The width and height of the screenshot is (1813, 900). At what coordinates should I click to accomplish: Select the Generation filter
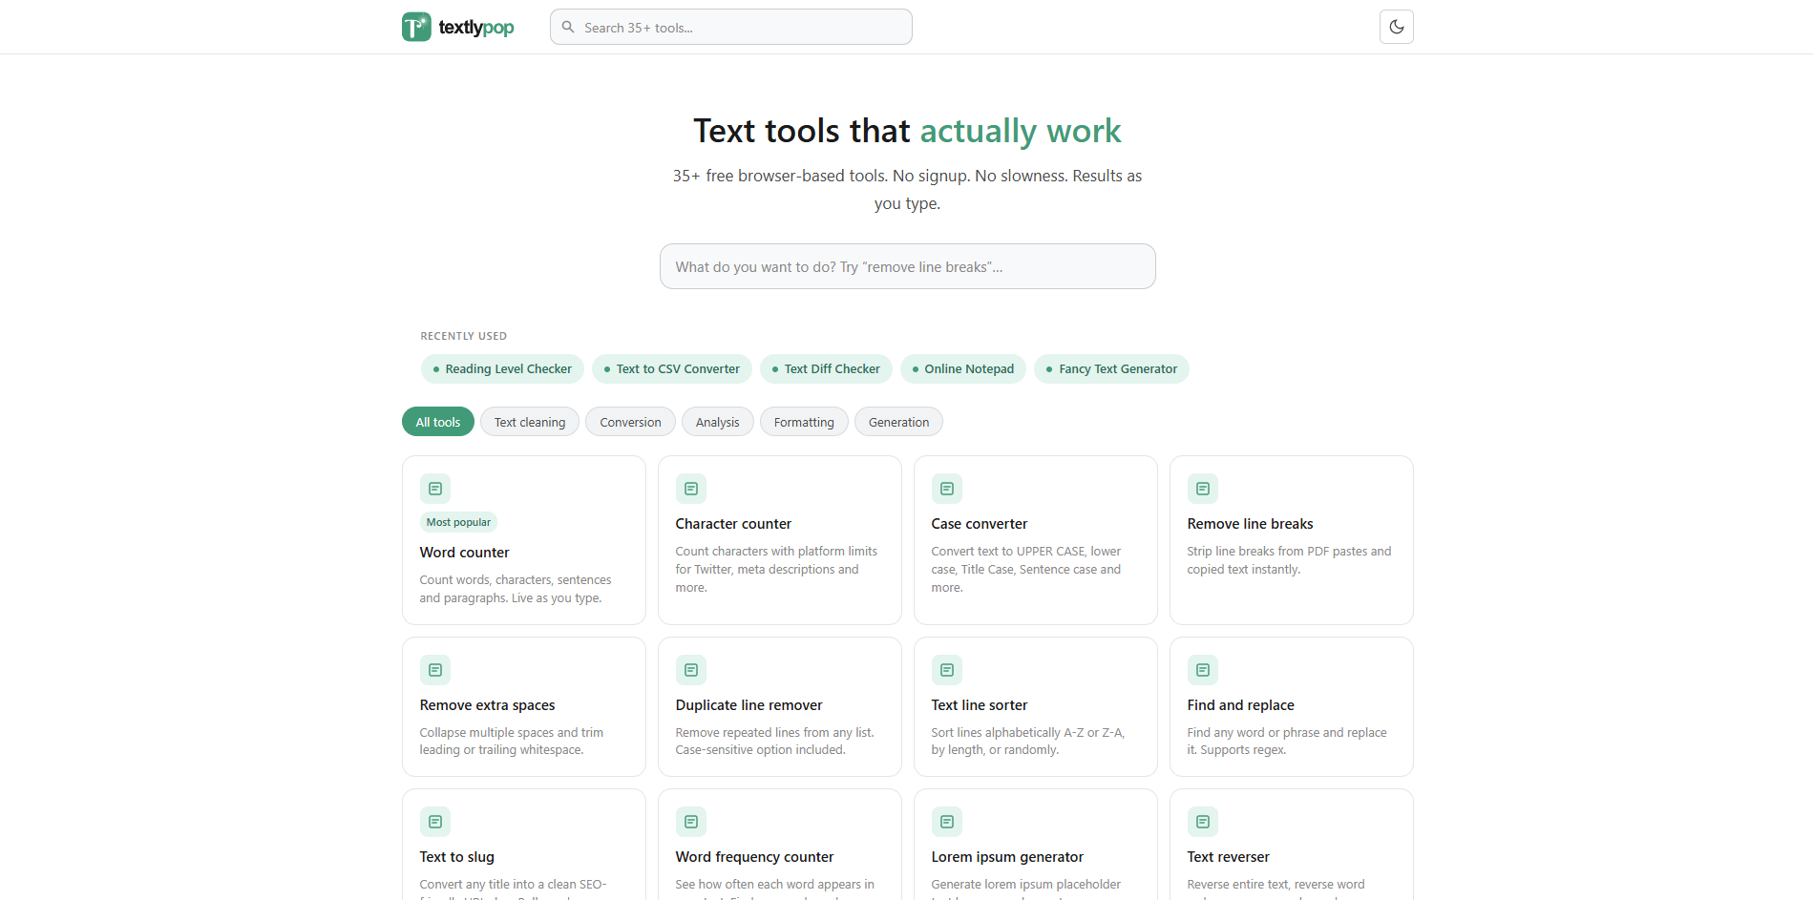(898, 422)
